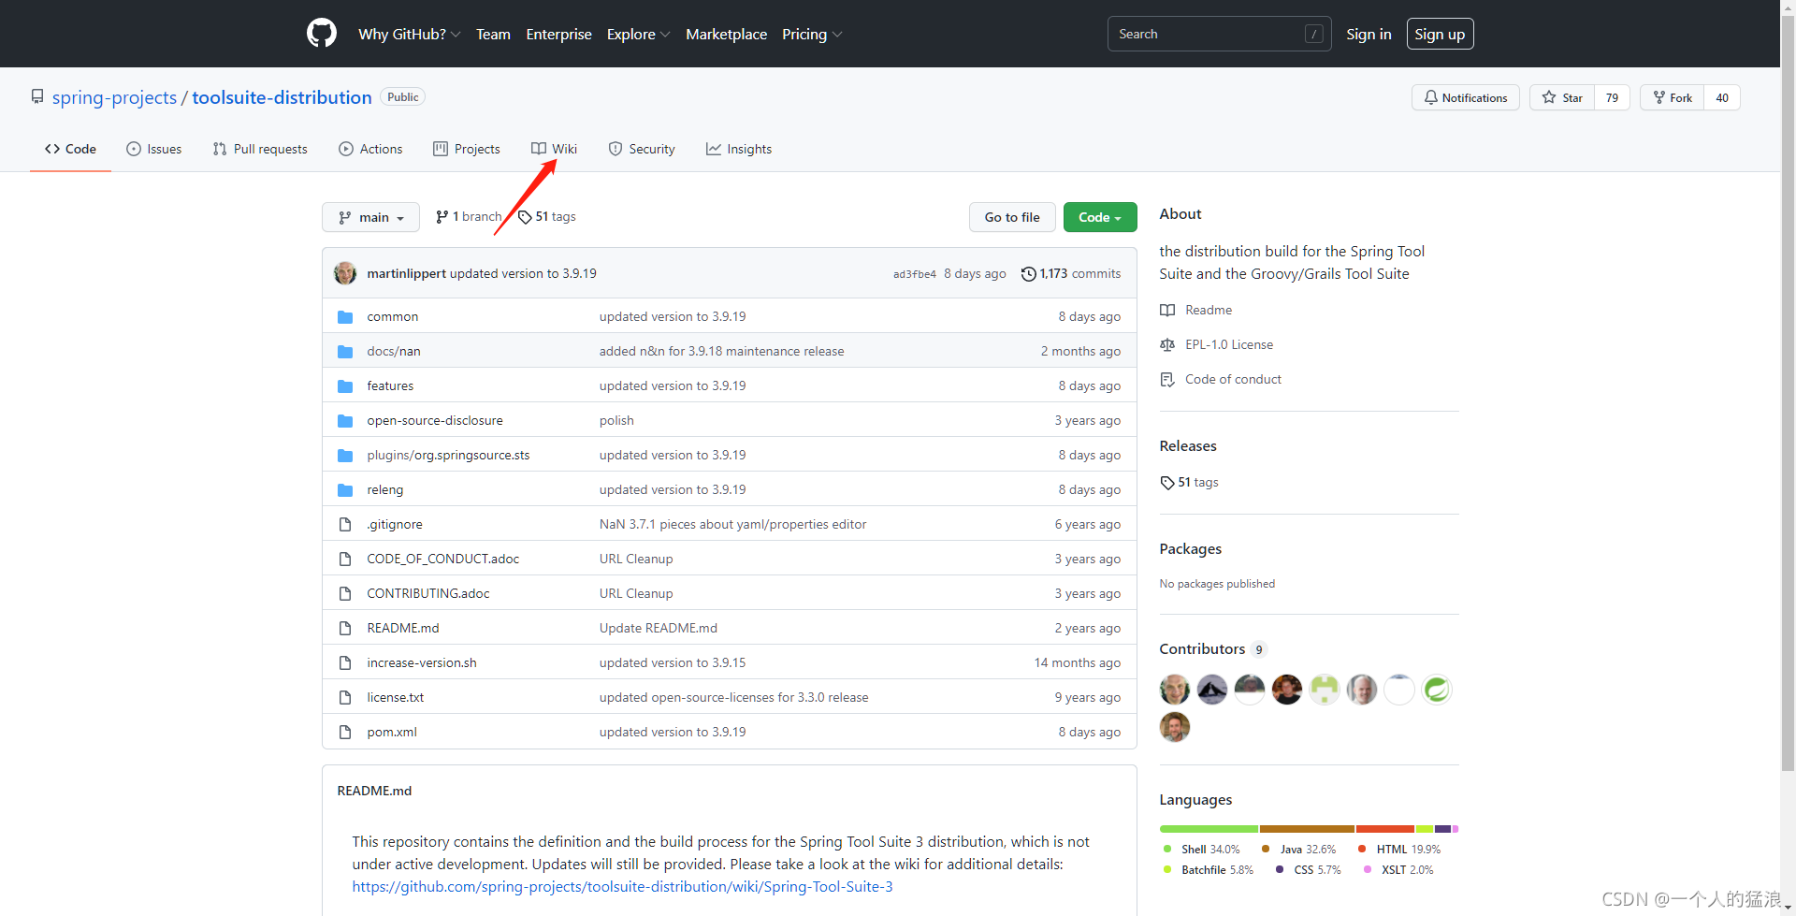Click the file icon next to .gitignore

[x=345, y=525]
